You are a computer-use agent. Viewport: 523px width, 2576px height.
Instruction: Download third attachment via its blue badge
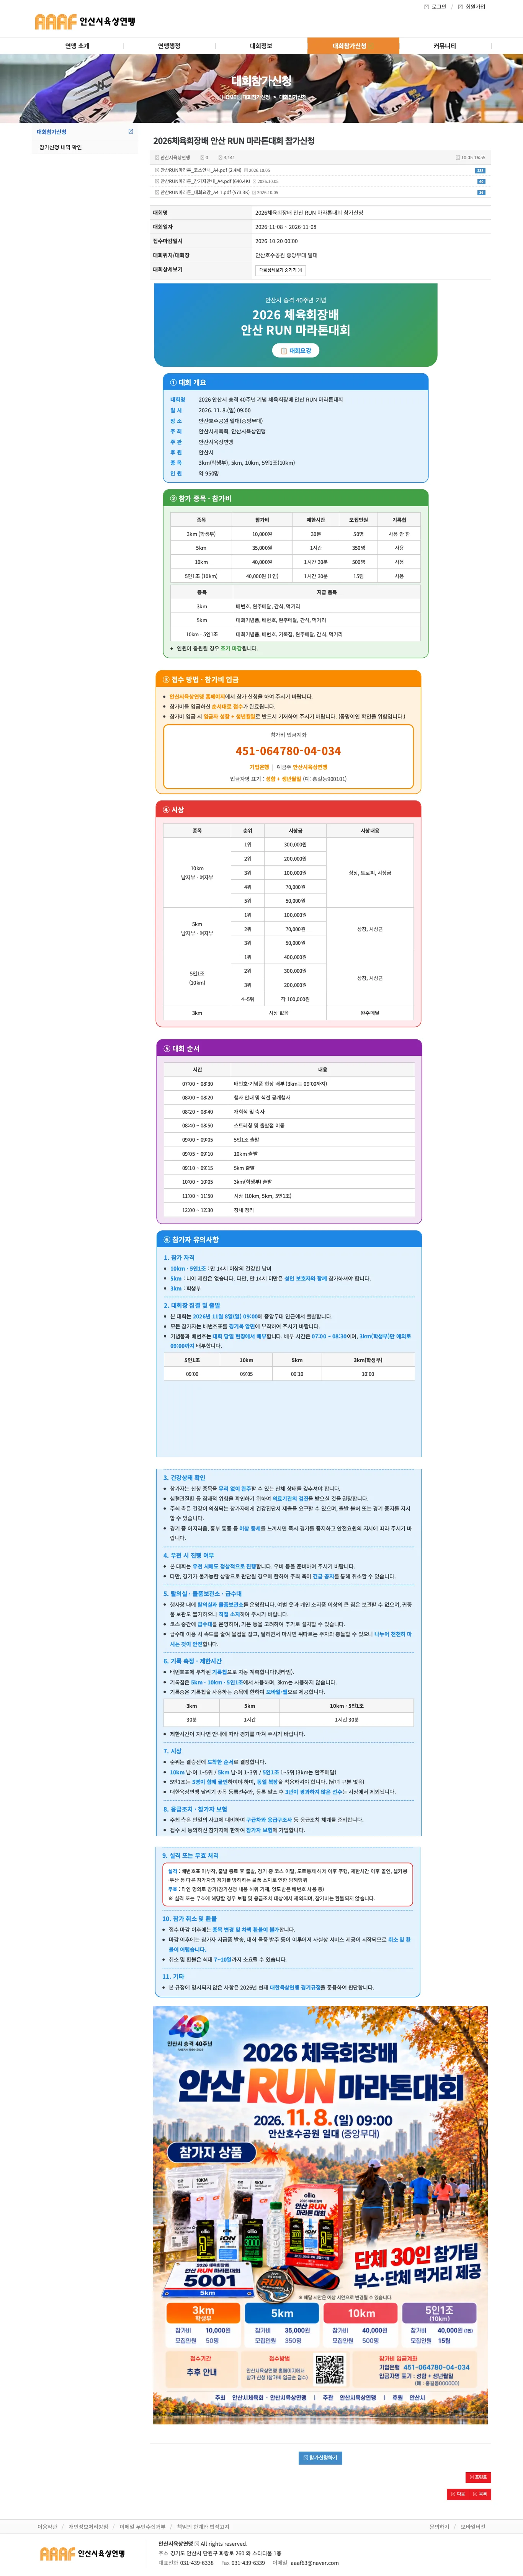[481, 192]
